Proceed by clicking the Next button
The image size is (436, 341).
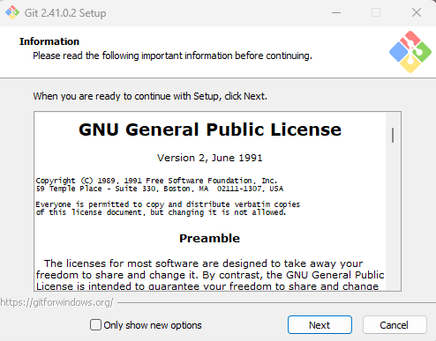(319, 325)
